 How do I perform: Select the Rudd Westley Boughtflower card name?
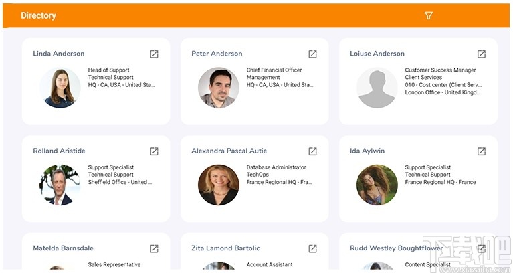397,248
